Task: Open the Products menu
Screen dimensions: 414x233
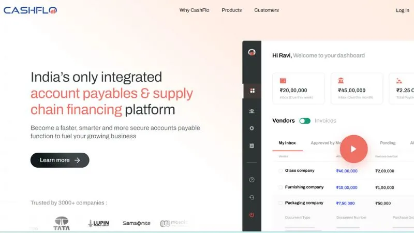Action: [231, 10]
